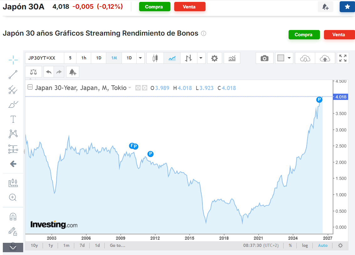Toggle series visibility eye icon
Image resolution: width=355 pixels, height=255 pixels.
click(x=138, y=87)
